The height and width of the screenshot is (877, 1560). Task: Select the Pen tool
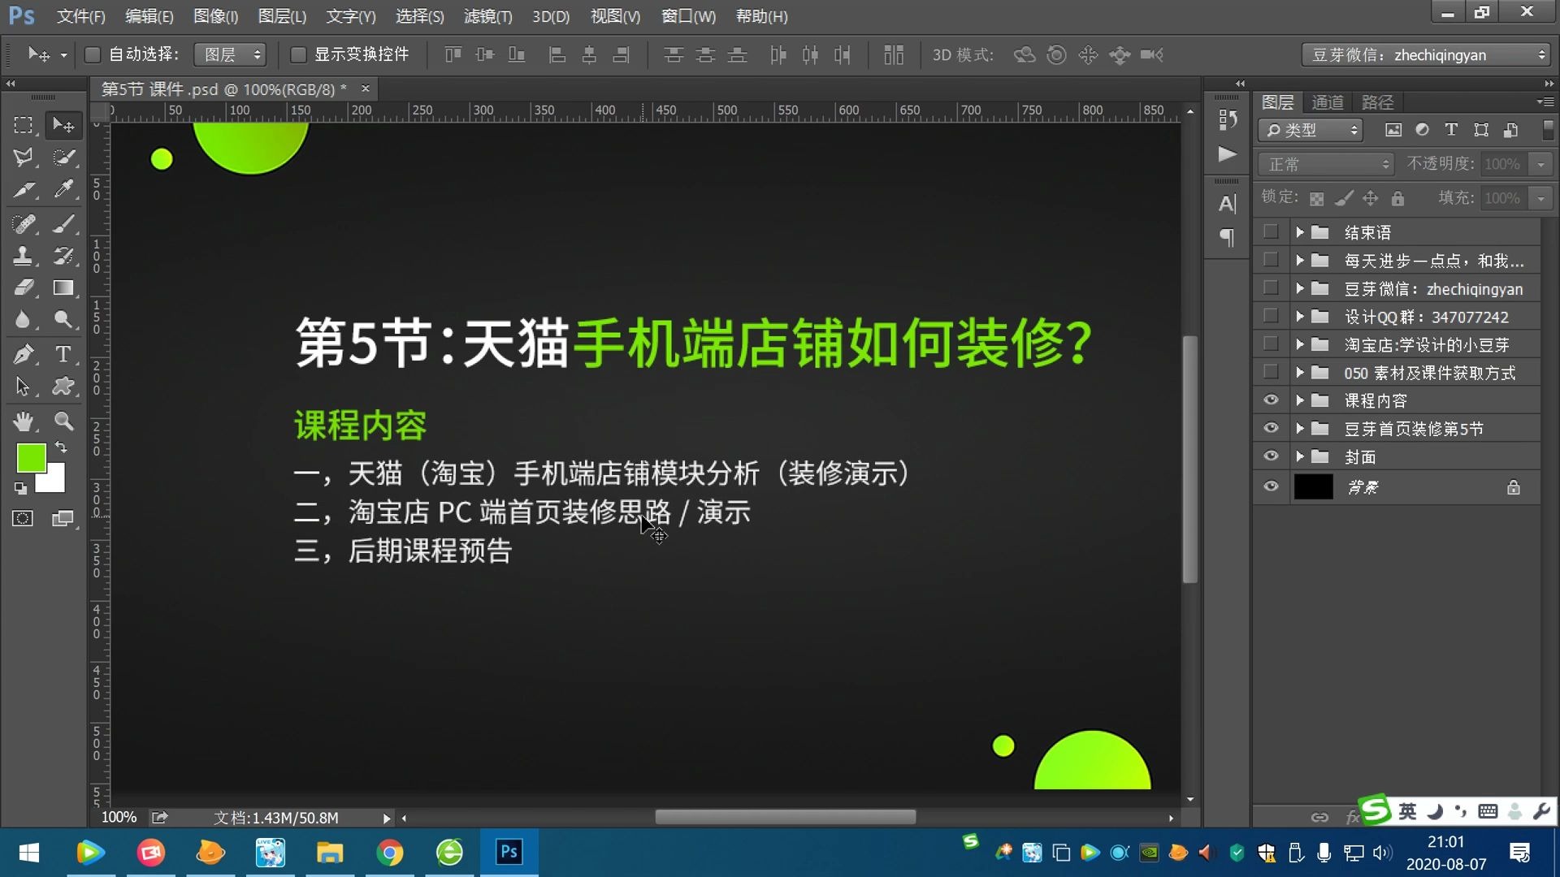[x=23, y=354]
